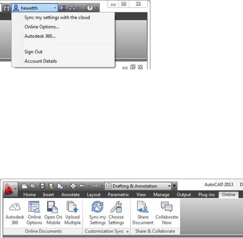Click the Redo arrow icon
The height and width of the screenshot is (238, 243).
pos(95,186)
